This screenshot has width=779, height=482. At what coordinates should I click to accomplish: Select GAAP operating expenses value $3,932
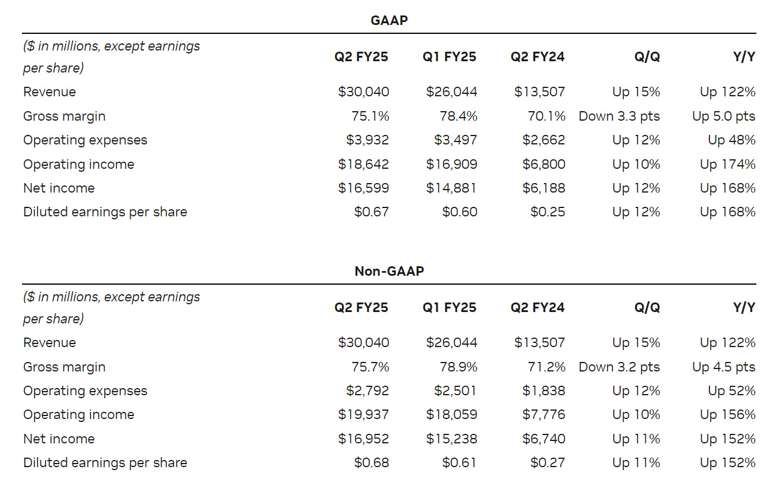(367, 140)
